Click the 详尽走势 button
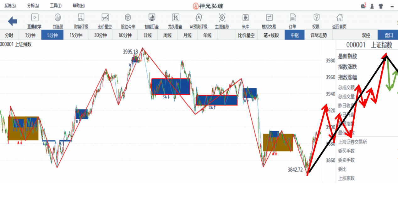 (x=319, y=35)
